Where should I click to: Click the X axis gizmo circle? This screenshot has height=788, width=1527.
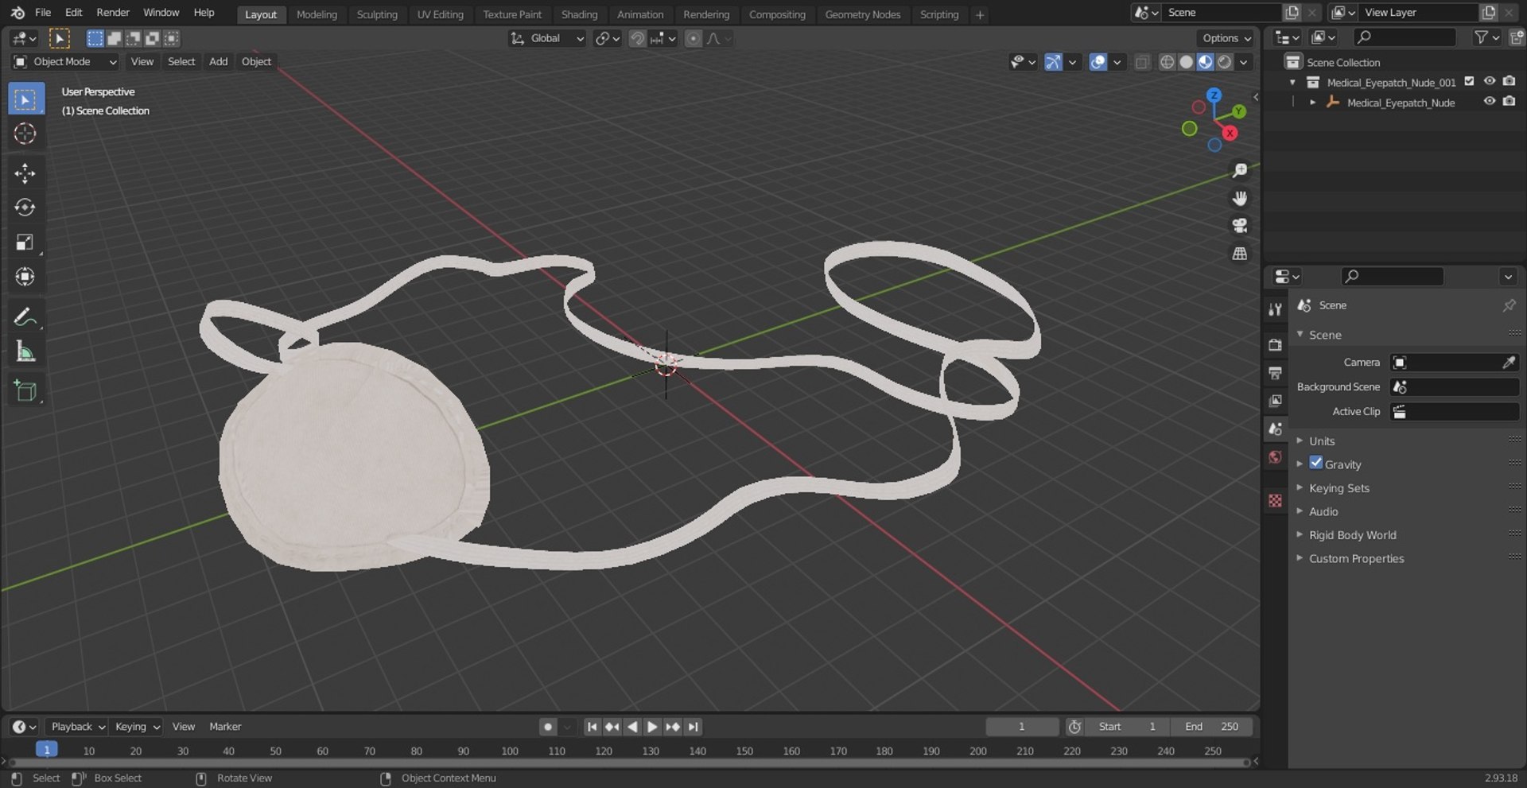[1230, 133]
